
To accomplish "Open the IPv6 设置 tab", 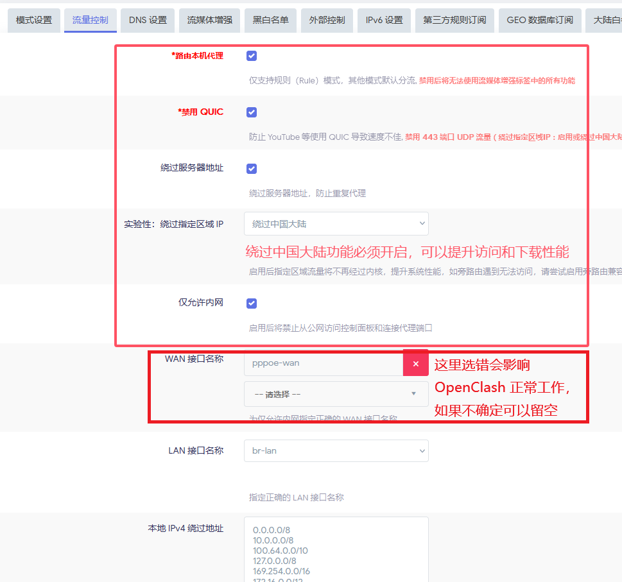I will pyautogui.click(x=384, y=20).
